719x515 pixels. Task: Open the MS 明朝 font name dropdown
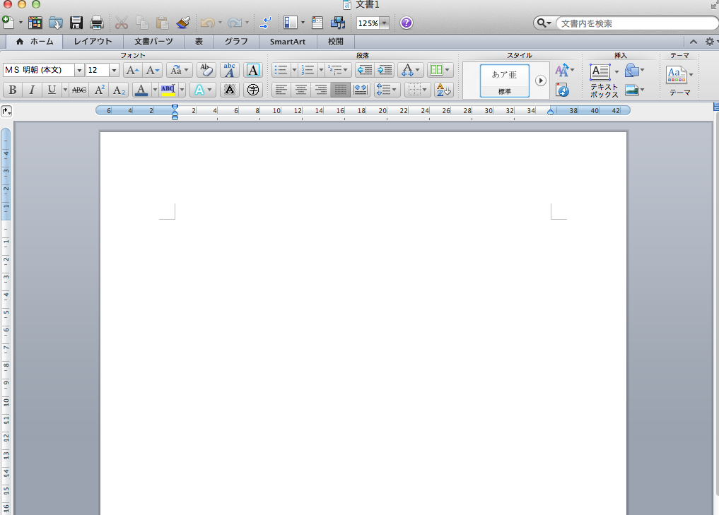pos(79,70)
